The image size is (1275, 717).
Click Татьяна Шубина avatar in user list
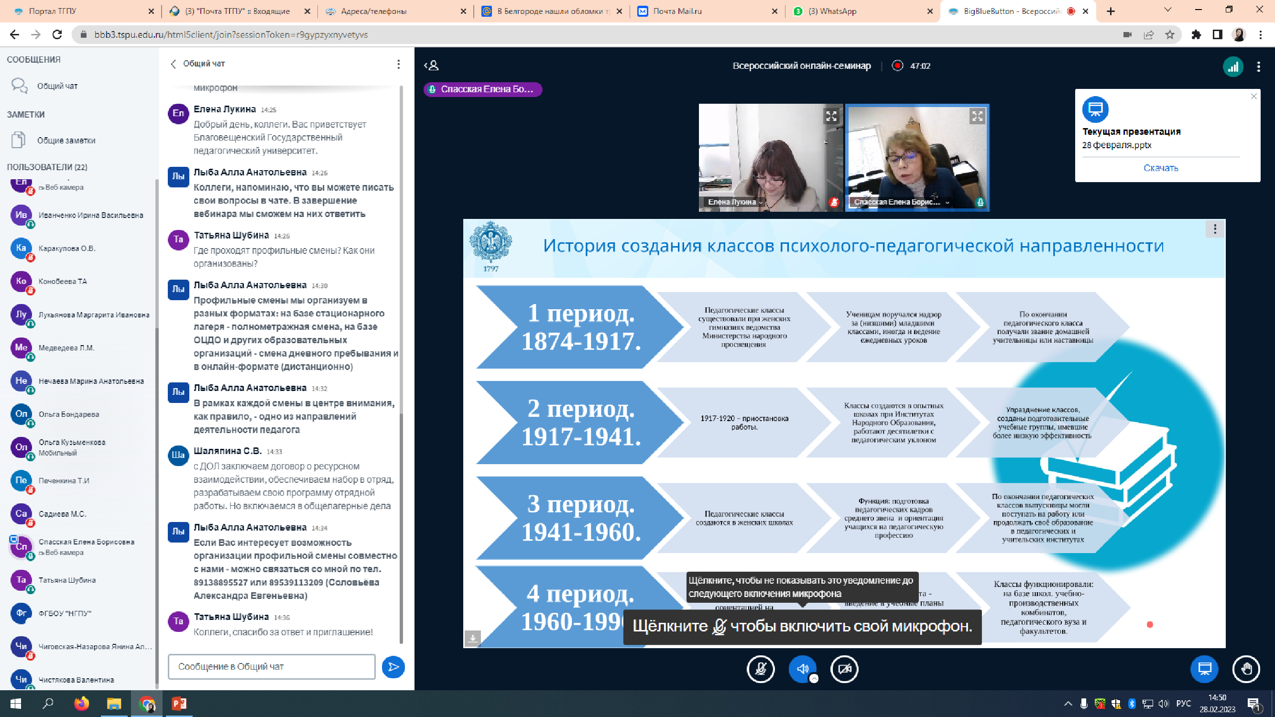click(22, 580)
